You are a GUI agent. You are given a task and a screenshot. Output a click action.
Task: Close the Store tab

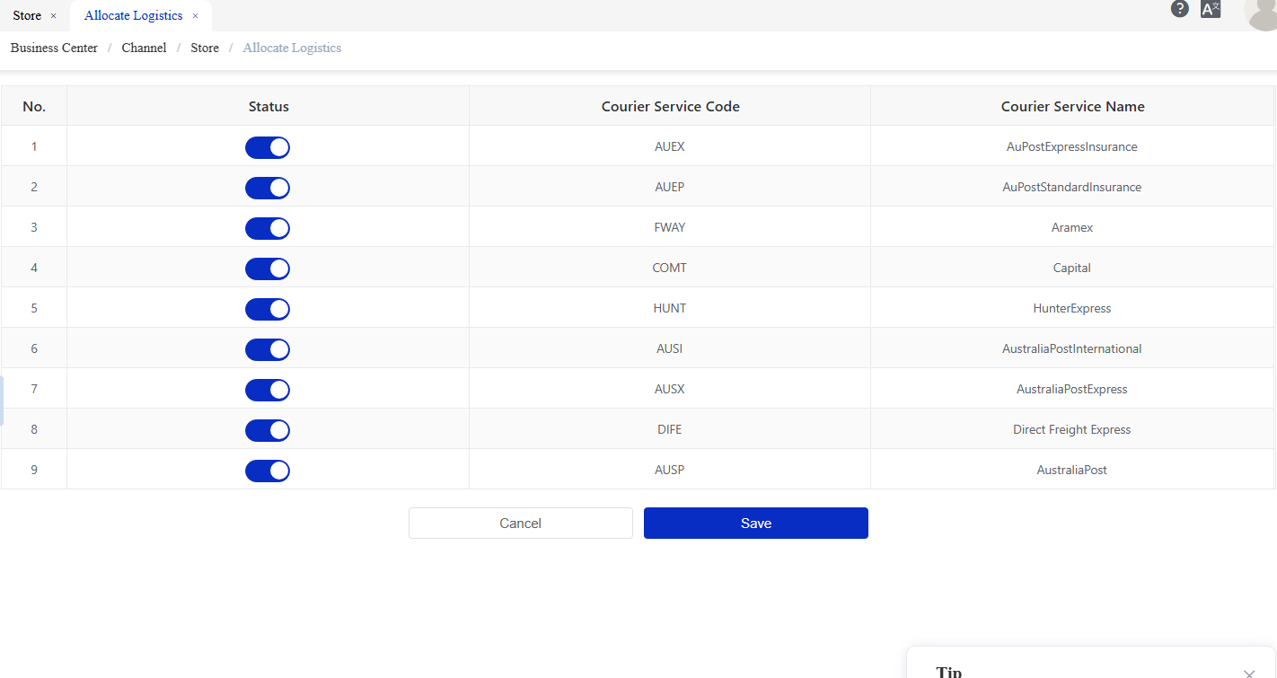coord(53,16)
